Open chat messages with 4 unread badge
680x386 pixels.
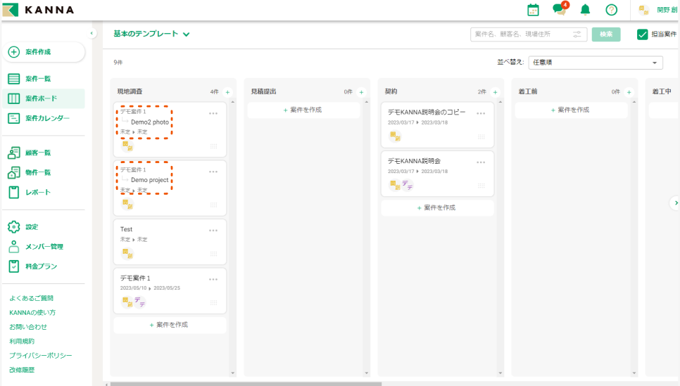pos(559,10)
